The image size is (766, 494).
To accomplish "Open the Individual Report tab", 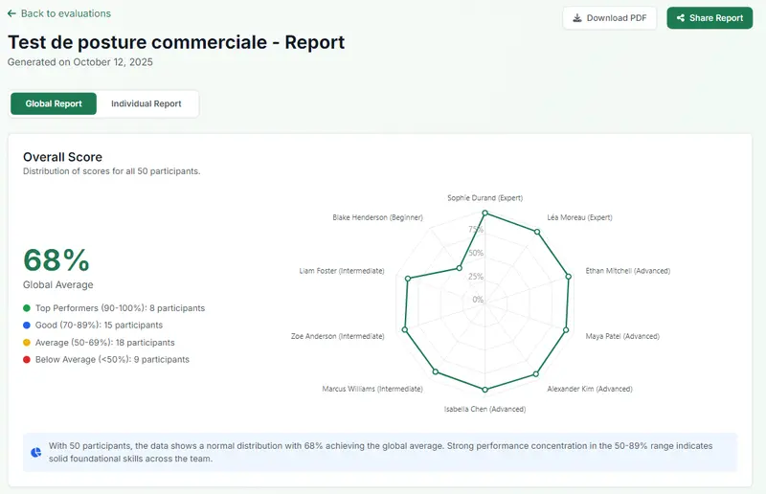I will [146, 103].
